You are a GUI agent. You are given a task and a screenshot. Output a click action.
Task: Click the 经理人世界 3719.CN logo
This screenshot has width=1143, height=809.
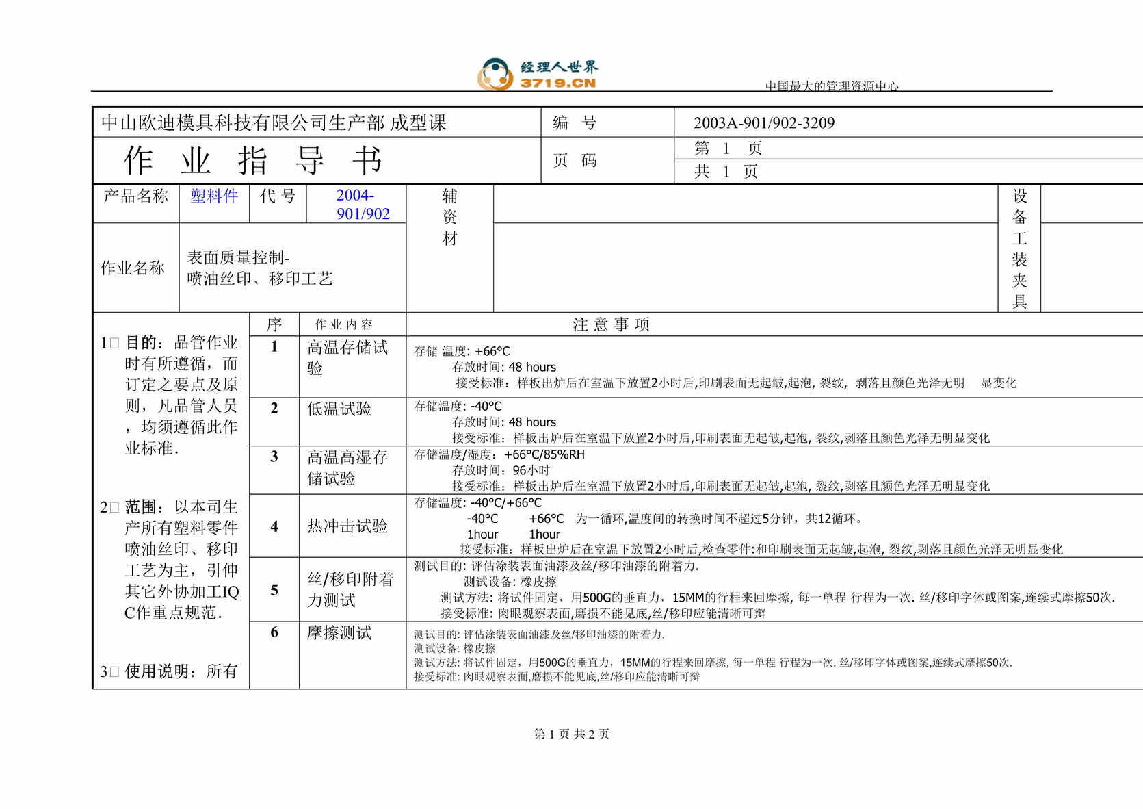(x=538, y=74)
